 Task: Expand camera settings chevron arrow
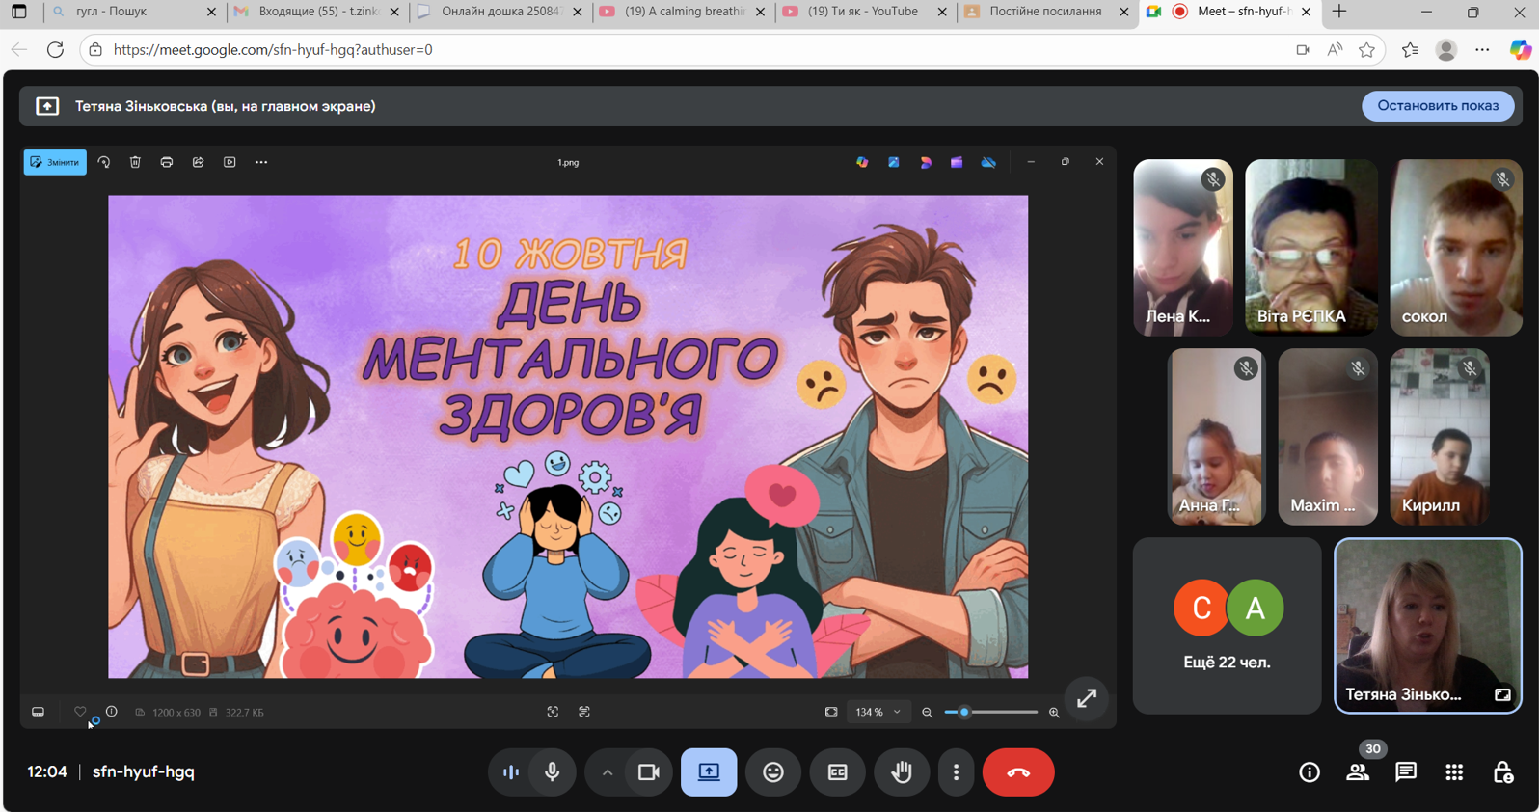tap(607, 772)
